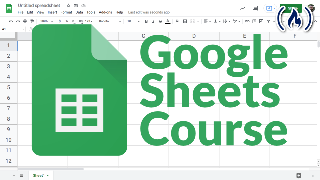320x180 pixels.
Task: Open the fill color paint bucket
Action: (177, 21)
